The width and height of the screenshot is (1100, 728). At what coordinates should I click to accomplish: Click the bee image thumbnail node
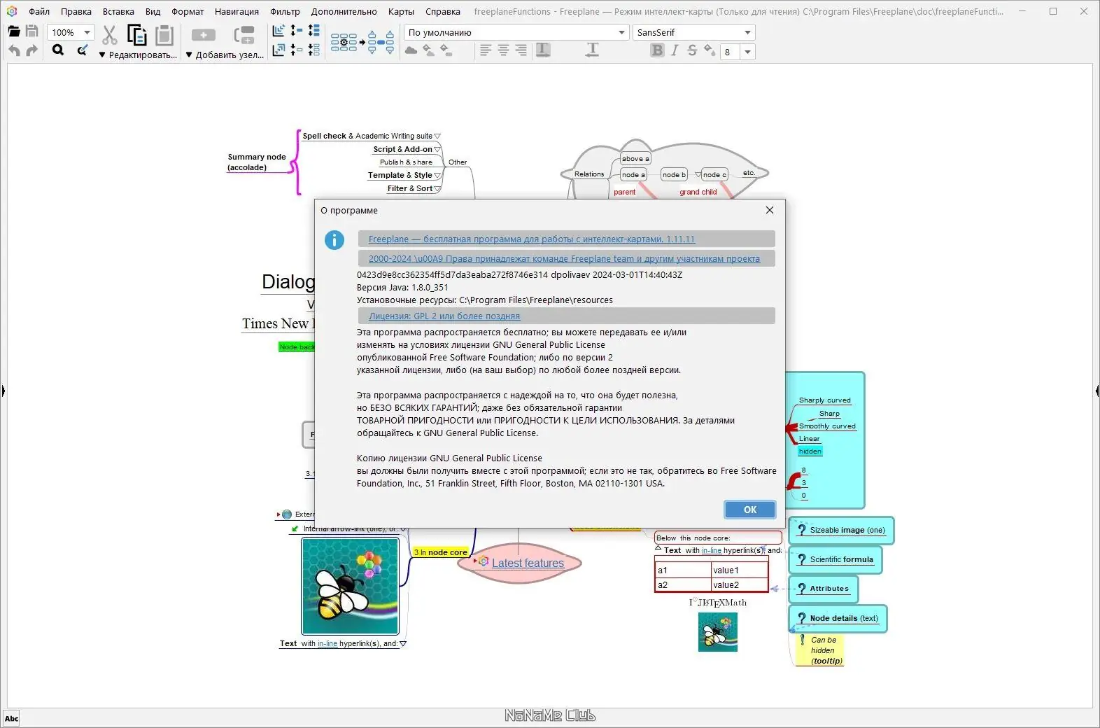(x=350, y=586)
